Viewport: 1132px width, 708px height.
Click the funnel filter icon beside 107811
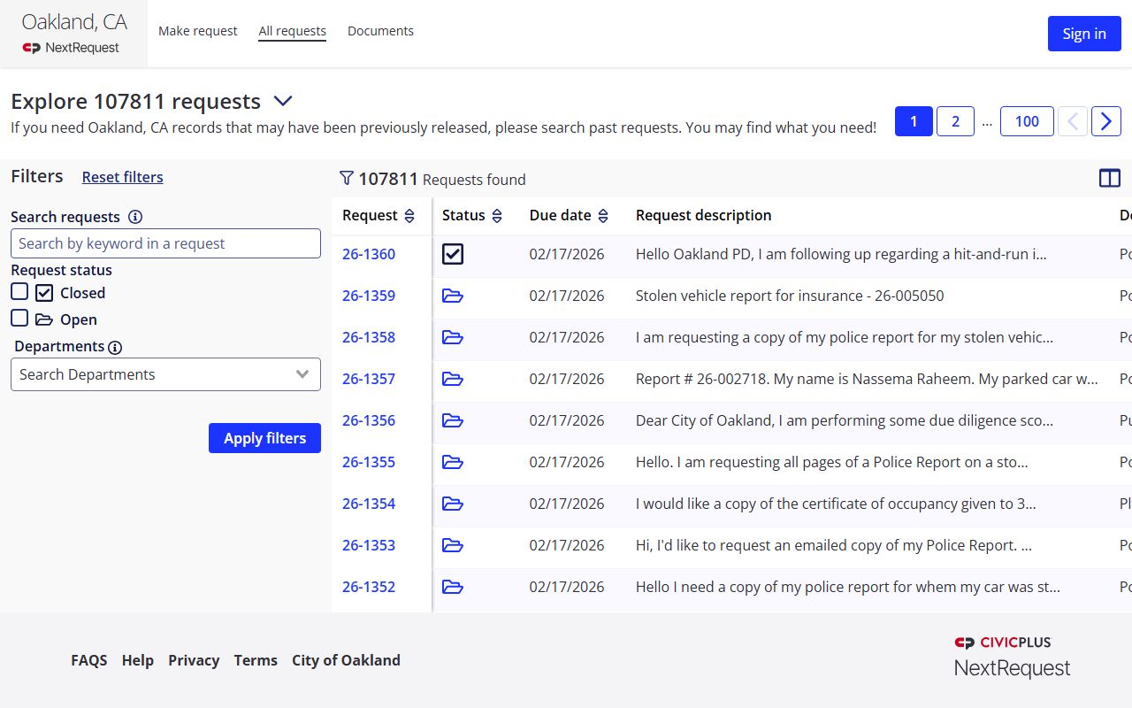[347, 179]
